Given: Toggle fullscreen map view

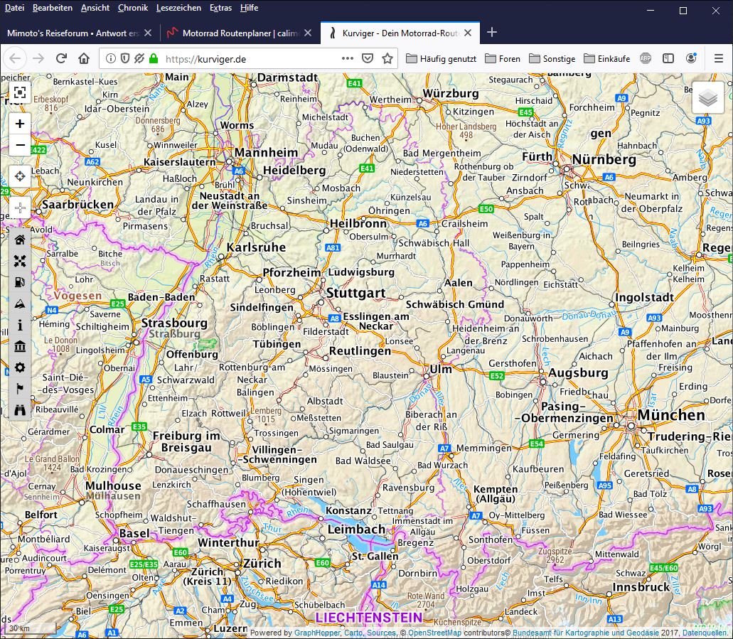Looking at the screenshot, I should tap(20, 92).
